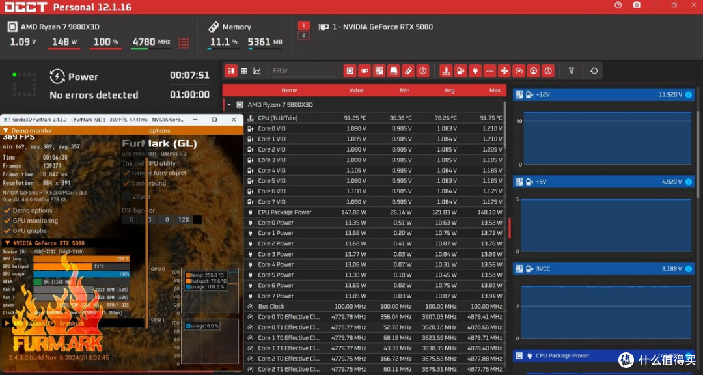The image size is (703, 375).
Task: Switch monitoring to the list view icon
Action: pyautogui.click(x=231, y=71)
